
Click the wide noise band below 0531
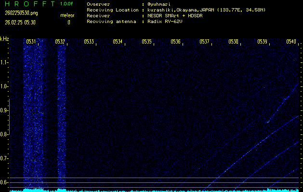[33, 115]
